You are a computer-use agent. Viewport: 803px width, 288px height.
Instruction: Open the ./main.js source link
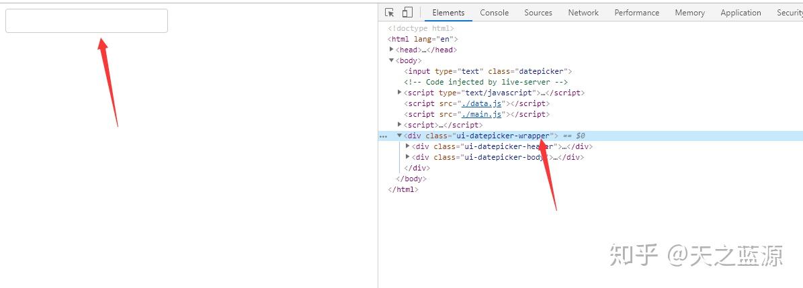pos(482,114)
